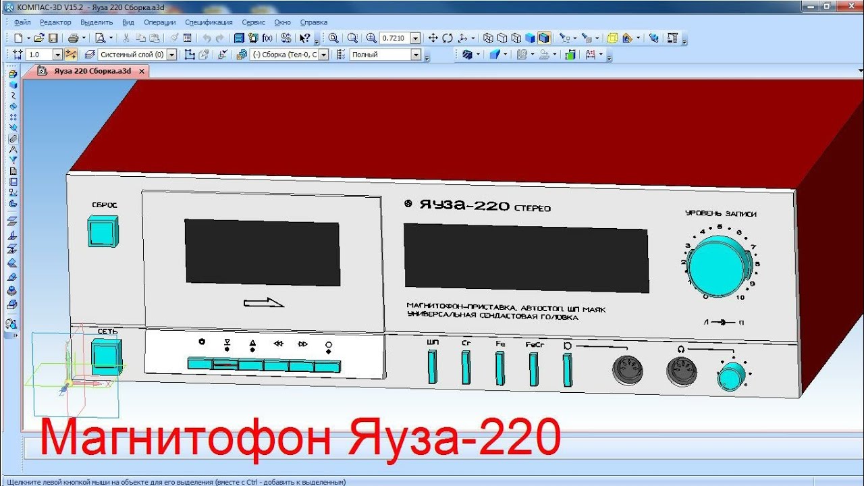This screenshot has width=864, height=486.
Task: Click the top icon in left side panel
Action: pyautogui.click(x=13, y=74)
